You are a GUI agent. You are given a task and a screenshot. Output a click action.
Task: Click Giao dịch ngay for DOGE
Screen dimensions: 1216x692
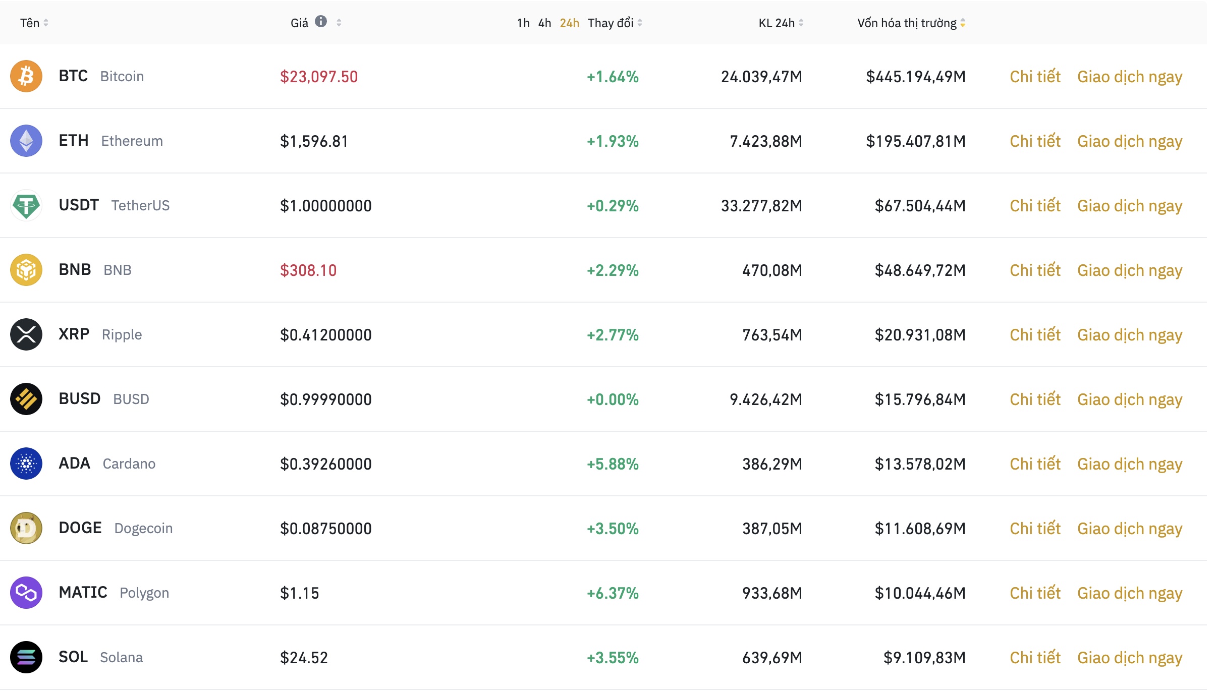click(1130, 530)
